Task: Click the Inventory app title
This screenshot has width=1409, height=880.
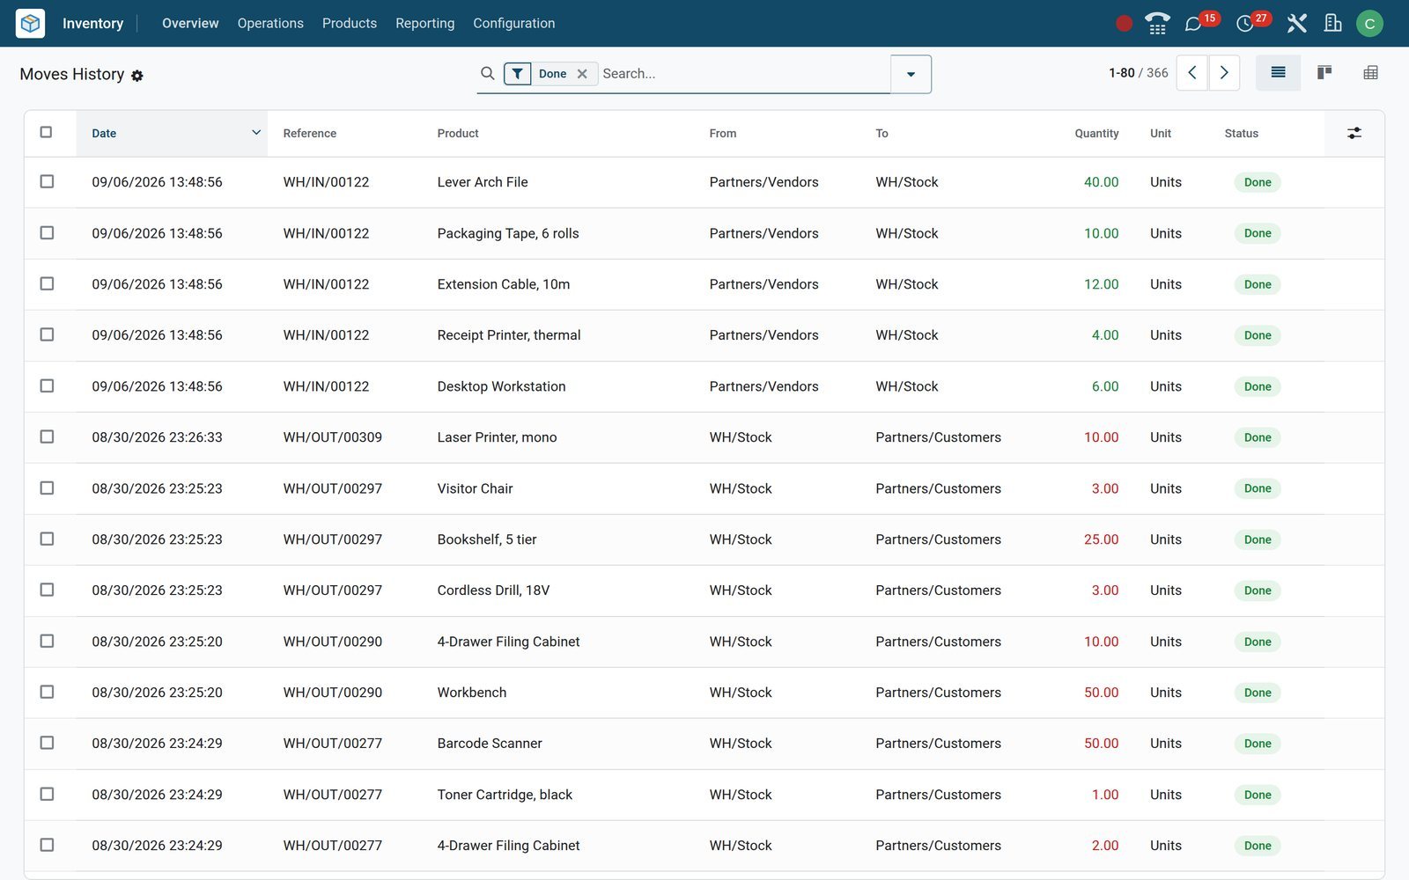Action: (92, 24)
